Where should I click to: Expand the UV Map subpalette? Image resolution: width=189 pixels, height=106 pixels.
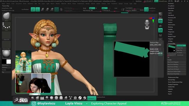click(x=170, y=41)
